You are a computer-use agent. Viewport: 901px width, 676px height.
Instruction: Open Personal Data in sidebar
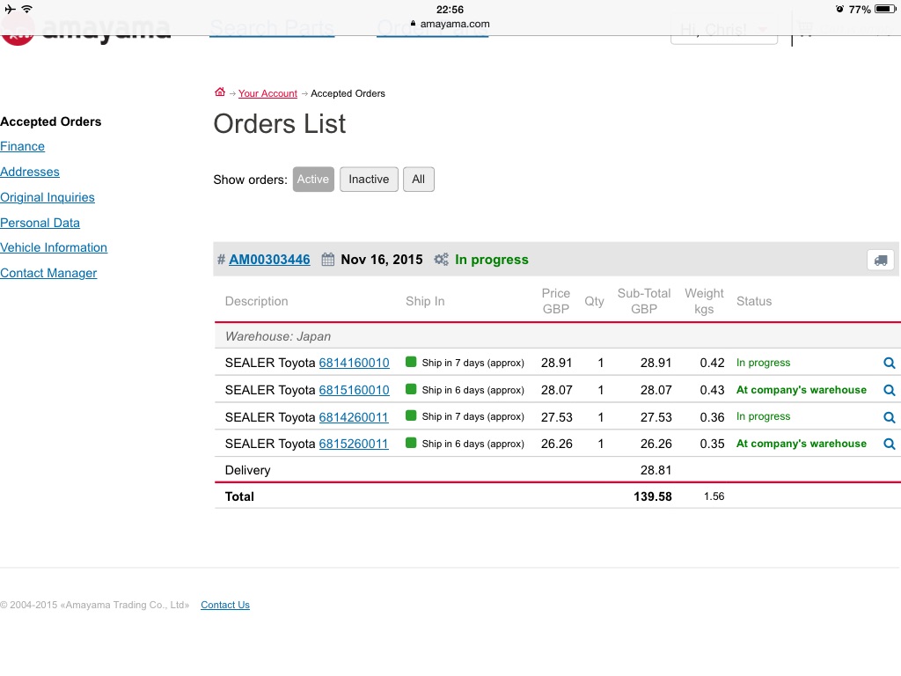point(40,223)
